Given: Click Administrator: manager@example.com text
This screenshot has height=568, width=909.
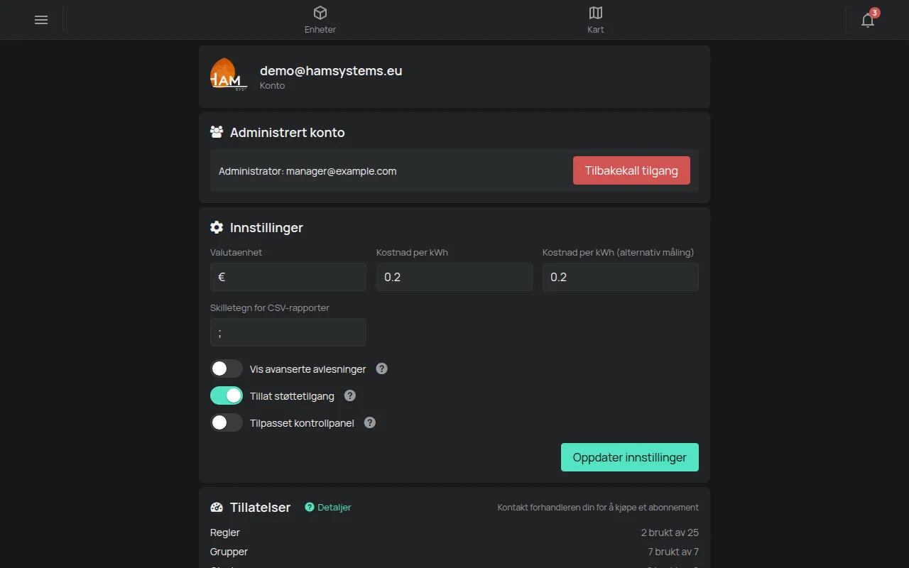Looking at the screenshot, I should pyautogui.click(x=307, y=171).
